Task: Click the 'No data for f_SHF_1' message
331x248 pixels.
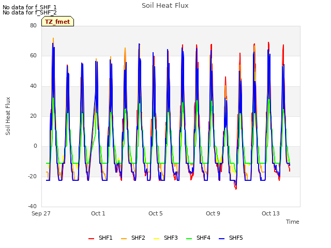Action: pyautogui.click(x=29, y=7)
